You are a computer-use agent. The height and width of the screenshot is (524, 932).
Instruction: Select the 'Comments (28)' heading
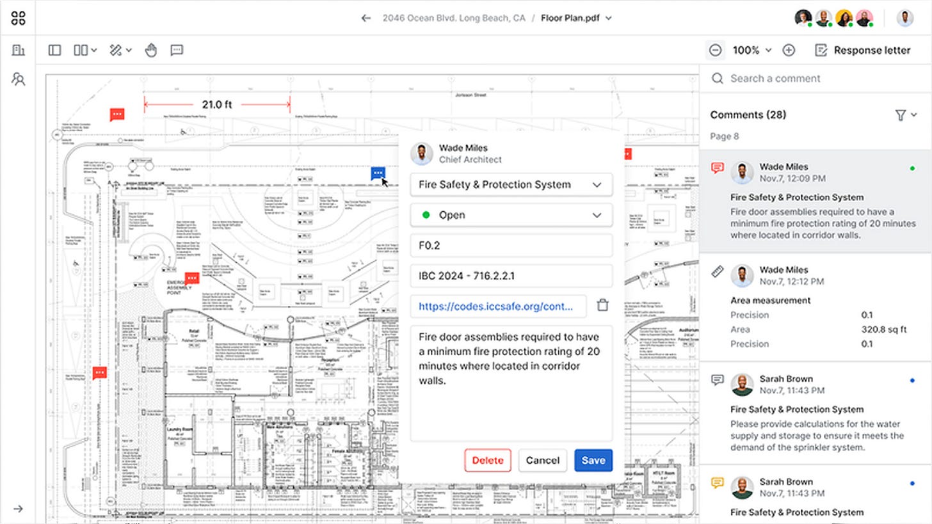(748, 115)
